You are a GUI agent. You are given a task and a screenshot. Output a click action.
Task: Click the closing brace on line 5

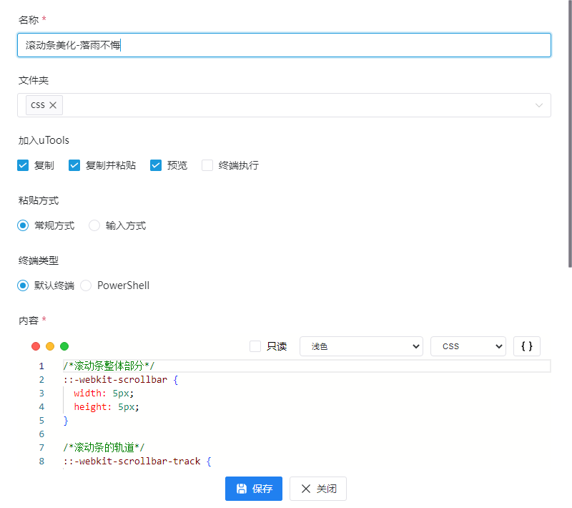tap(66, 421)
